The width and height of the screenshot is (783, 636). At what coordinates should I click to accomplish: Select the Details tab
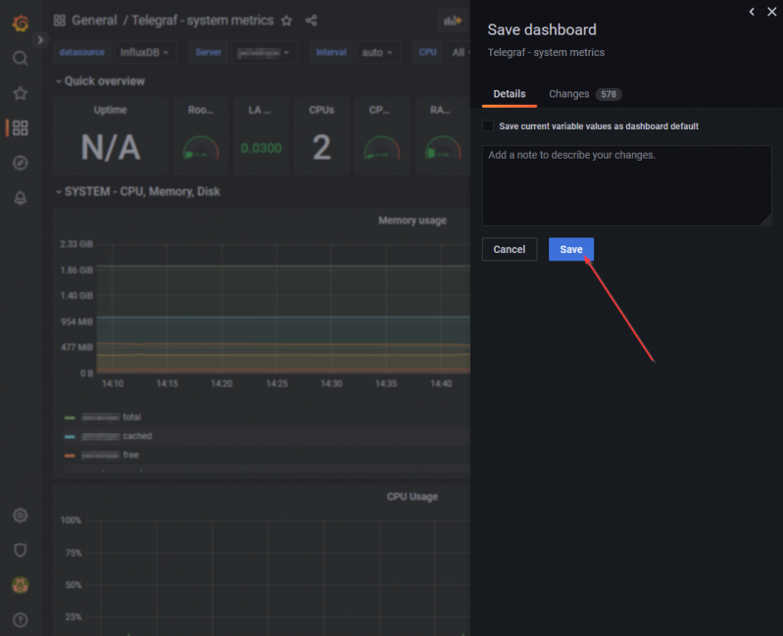pyautogui.click(x=509, y=94)
